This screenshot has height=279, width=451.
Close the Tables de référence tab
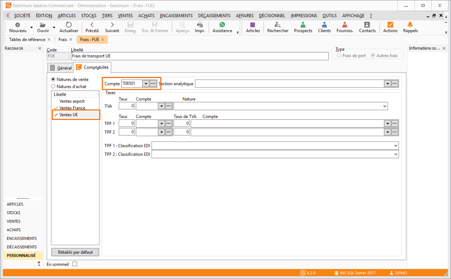pyautogui.click(x=49, y=40)
